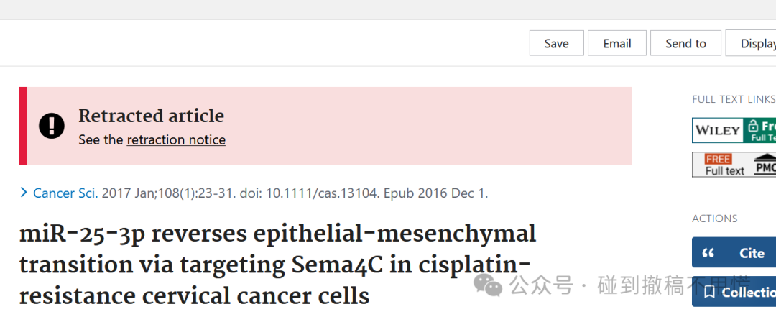Click the PMC building logo icon
Viewport: 776px width, 317px height.
pyautogui.click(x=765, y=164)
